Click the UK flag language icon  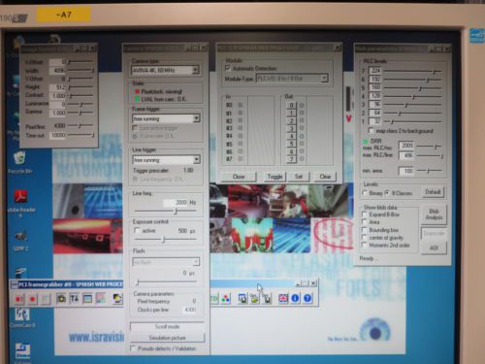(283, 298)
